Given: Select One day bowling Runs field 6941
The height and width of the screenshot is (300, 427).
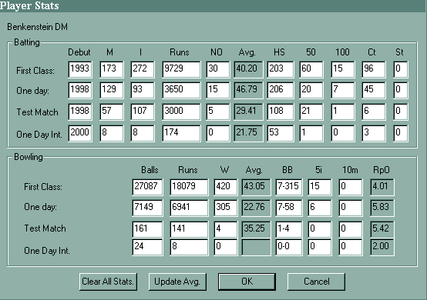Looking at the screenshot, I should [189, 208].
